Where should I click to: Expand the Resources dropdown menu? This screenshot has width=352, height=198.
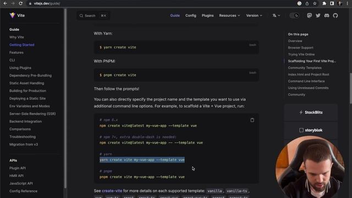click(229, 15)
